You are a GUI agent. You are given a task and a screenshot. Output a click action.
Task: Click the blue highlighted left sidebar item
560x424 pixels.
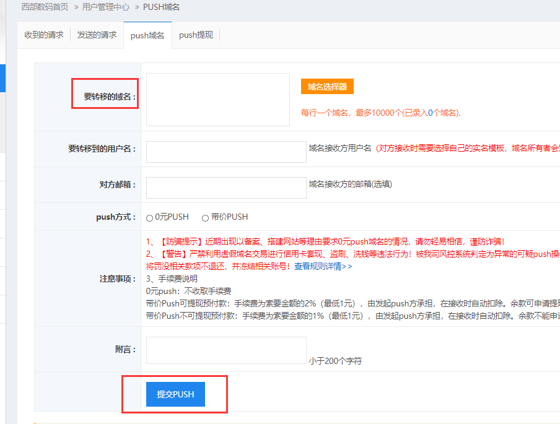click(2, 78)
